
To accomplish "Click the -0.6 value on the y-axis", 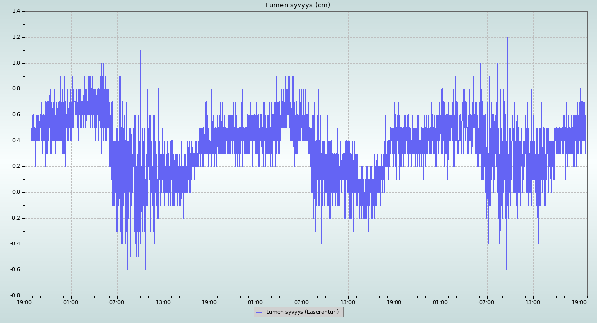I will (x=15, y=270).
